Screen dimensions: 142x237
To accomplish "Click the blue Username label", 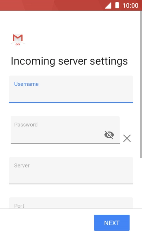I will [26, 84].
